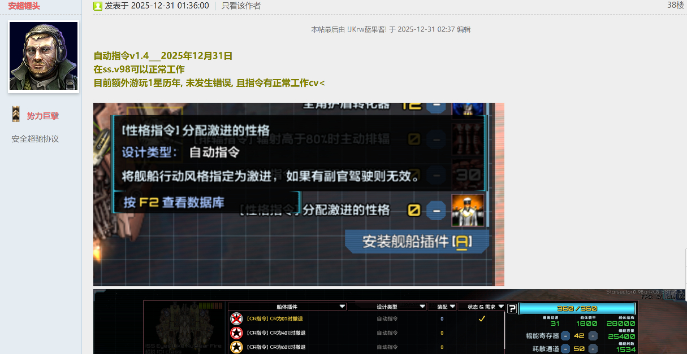Click 安装舰船插件 [A] button in screenshot
The height and width of the screenshot is (354, 687).
417,242
